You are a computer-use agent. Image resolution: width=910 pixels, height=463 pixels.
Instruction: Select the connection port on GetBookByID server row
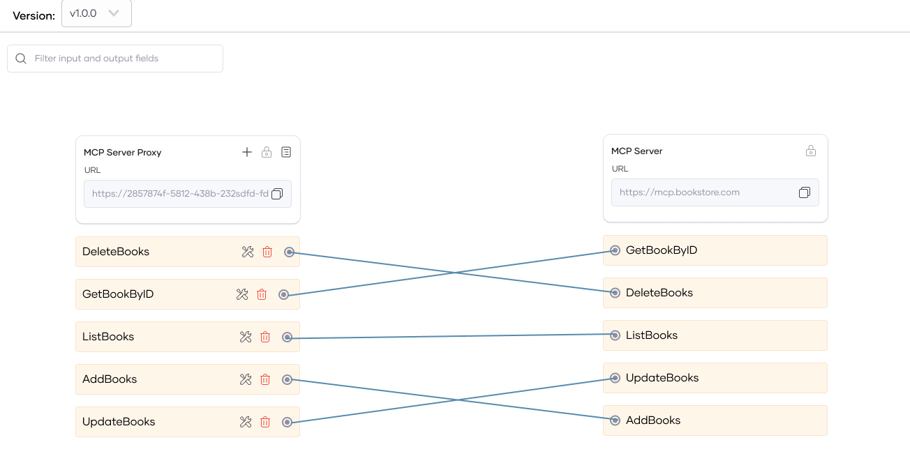tap(615, 250)
